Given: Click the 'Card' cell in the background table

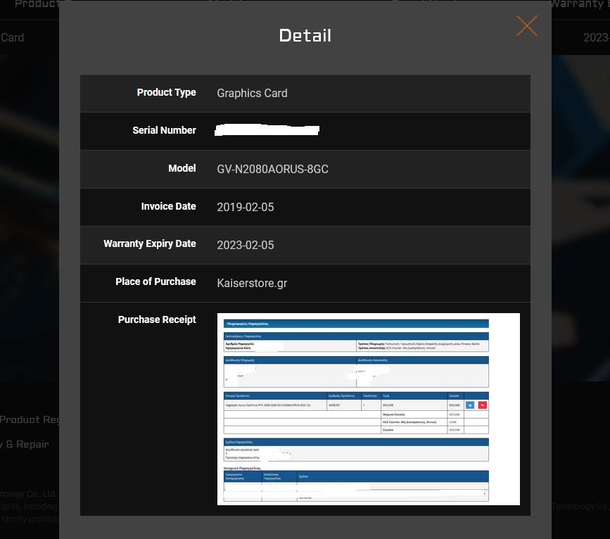Looking at the screenshot, I should 13,38.
